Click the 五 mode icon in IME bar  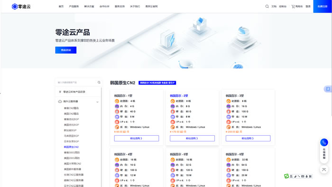291,176
